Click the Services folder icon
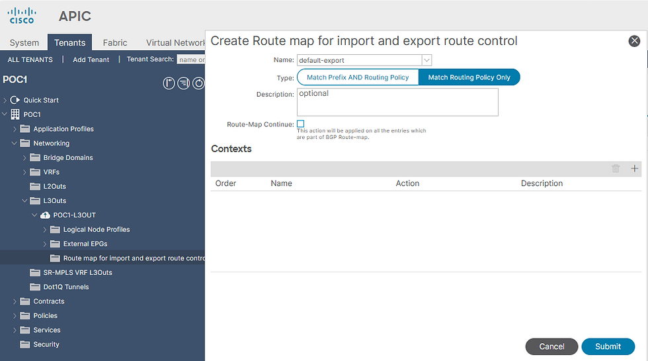The image size is (648, 361). [25, 330]
